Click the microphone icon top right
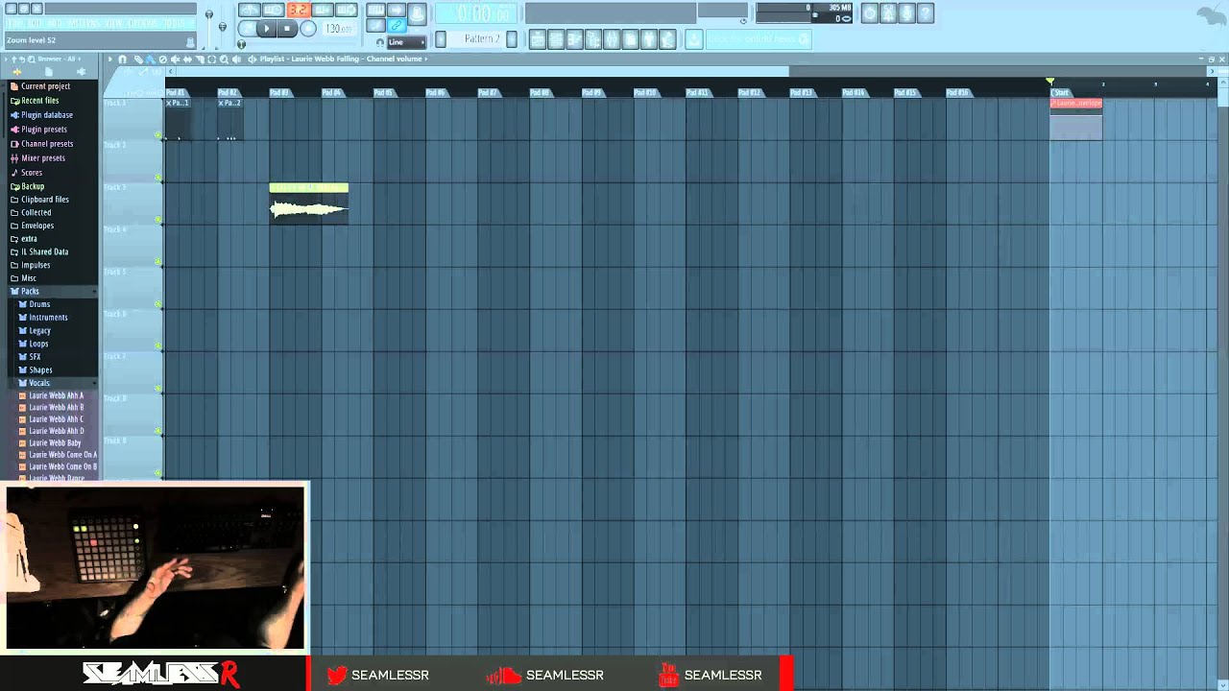 click(x=907, y=13)
